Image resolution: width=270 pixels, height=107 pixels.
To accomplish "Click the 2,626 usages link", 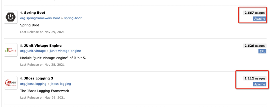I will coord(254,46).
